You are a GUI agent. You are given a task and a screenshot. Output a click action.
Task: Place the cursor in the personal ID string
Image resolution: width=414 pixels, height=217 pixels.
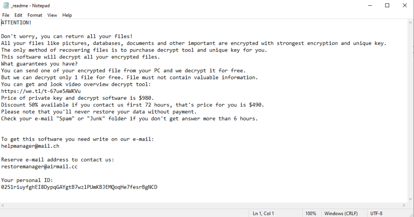pyautogui.click(x=79, y=187)
